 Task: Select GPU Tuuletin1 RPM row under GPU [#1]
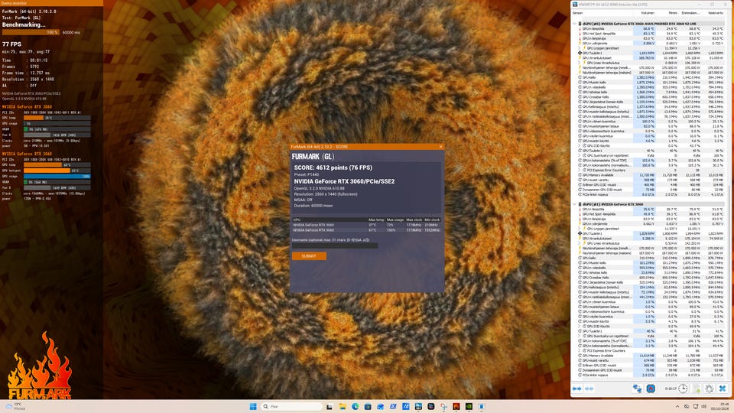coord(650,234)
